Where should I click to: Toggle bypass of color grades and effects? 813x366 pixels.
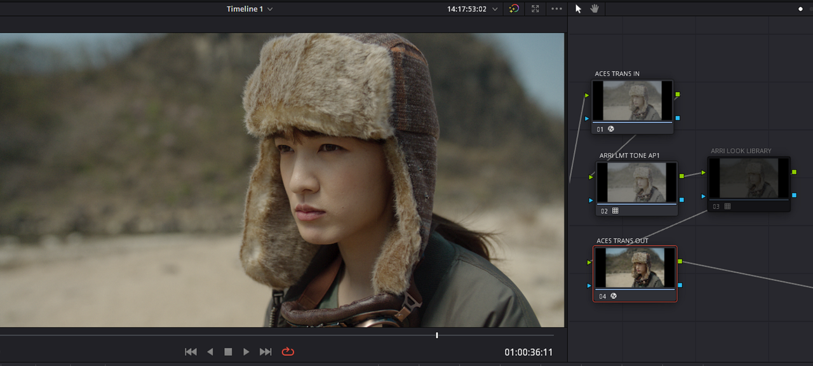pyautogui.click(x=514, y=9)
